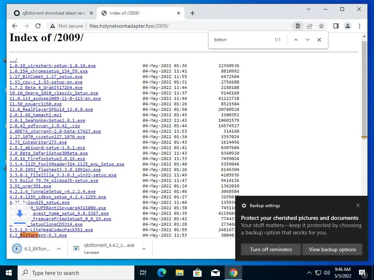Download 2.27.1070_ccsetup227.1070.exe
This screenshot has height=280, width=374.
[x=47, y=137]
